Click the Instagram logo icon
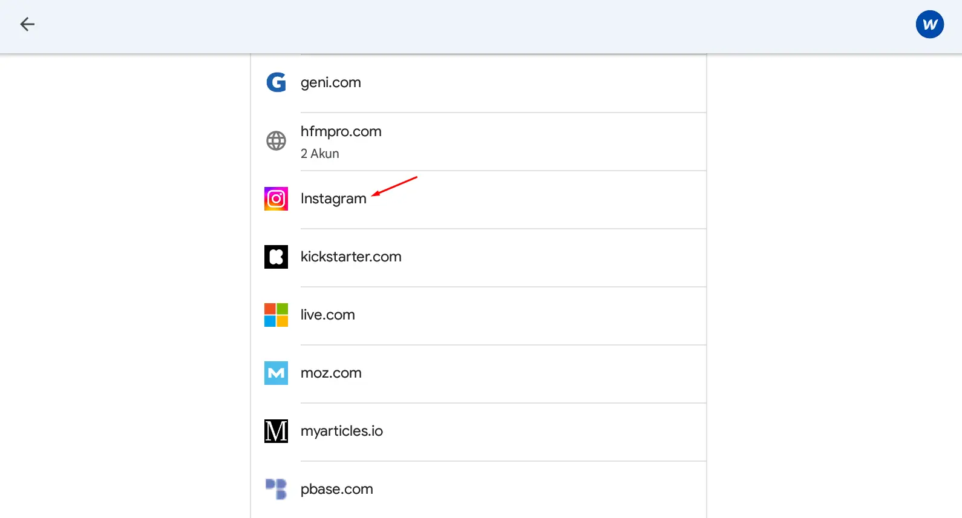The width and height of the screenshot is (962, 518). click(x=276, y=198)
